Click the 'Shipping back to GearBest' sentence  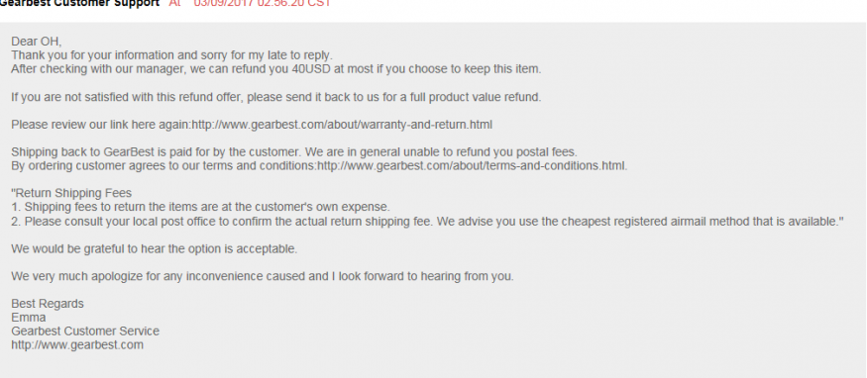click(x=294, y=152)
